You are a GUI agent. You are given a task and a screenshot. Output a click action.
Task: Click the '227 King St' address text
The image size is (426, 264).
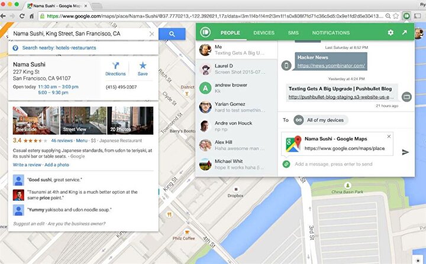(x=27, y=72)
